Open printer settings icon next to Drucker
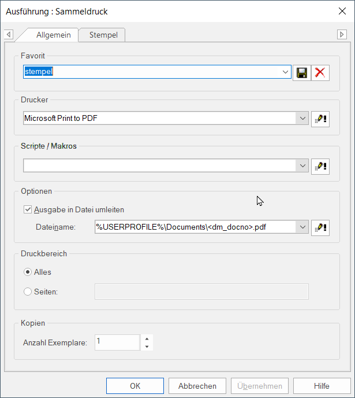The height and width of the screenshot is (398, 355). pos(320,119)
